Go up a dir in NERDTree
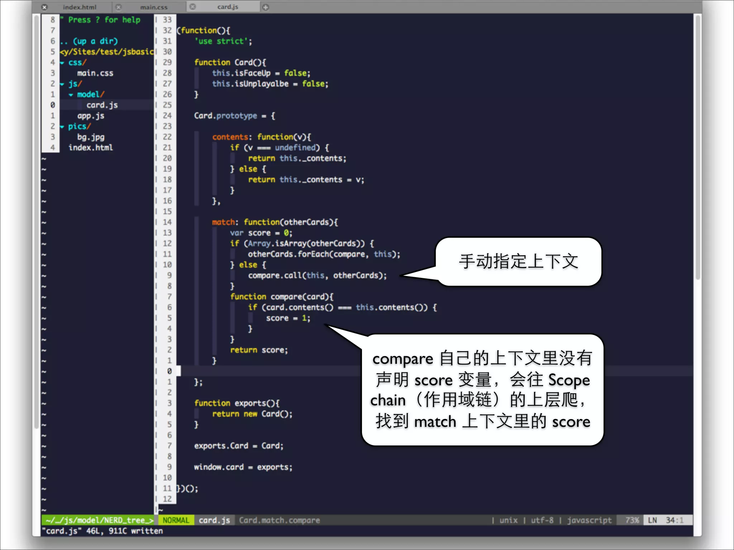The width and height of the screenshot is (734, 550). pos(89,41)
